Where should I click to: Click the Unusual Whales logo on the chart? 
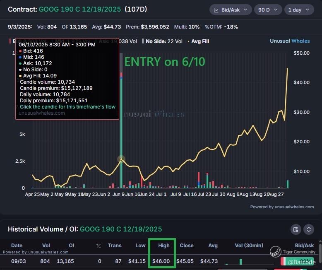point(290,41)
